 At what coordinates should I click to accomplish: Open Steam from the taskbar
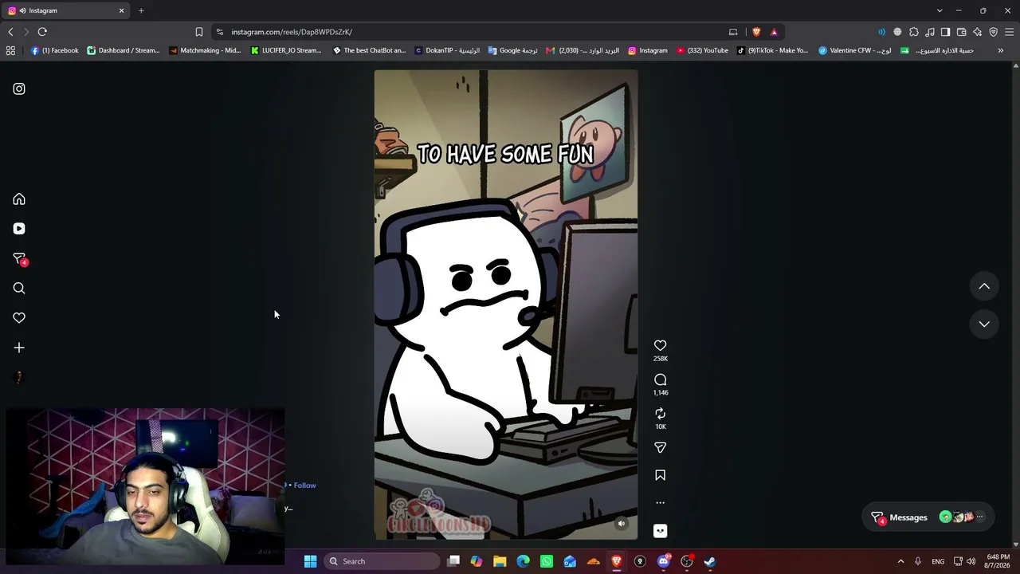click(x=710, y=561)
